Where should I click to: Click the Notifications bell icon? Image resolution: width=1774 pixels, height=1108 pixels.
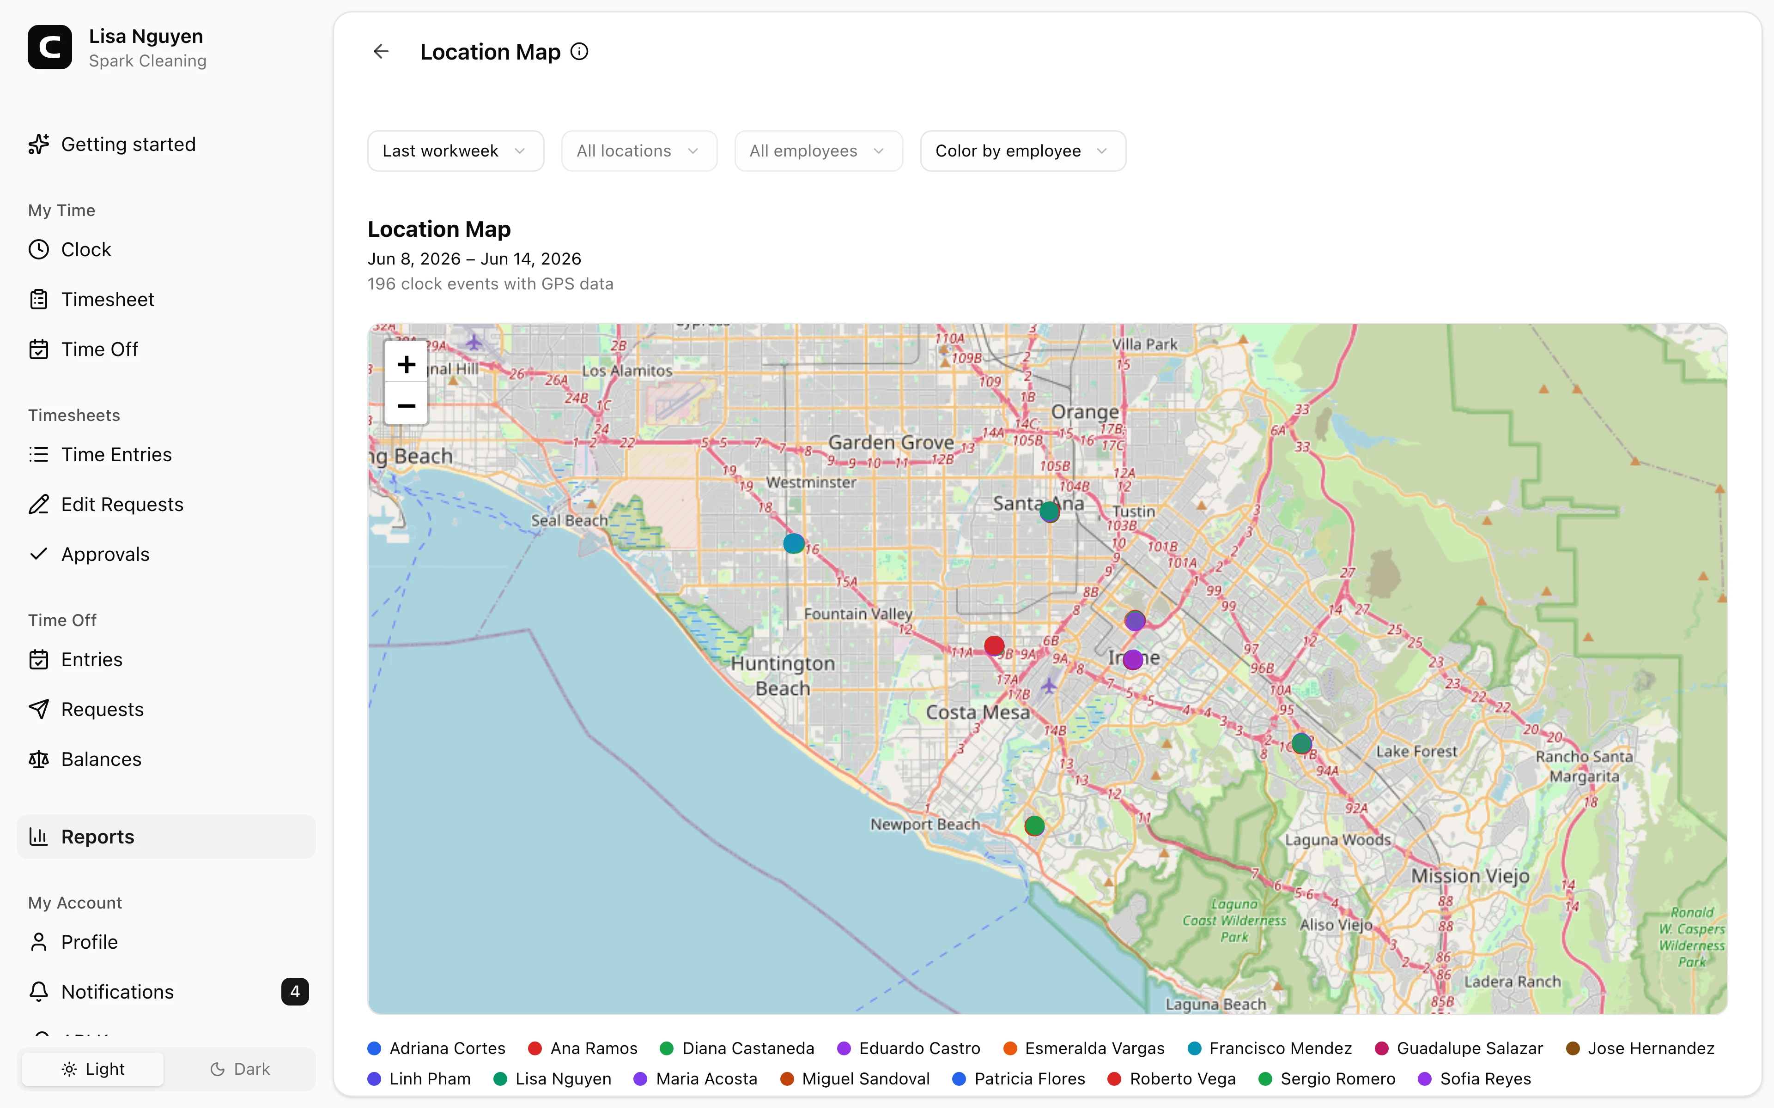(39, 992)
